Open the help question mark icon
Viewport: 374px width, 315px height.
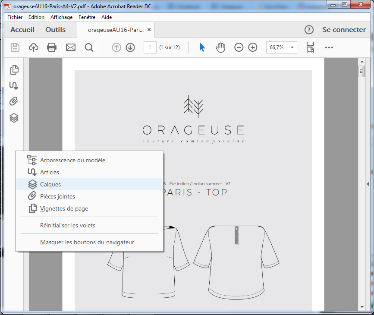309,30
